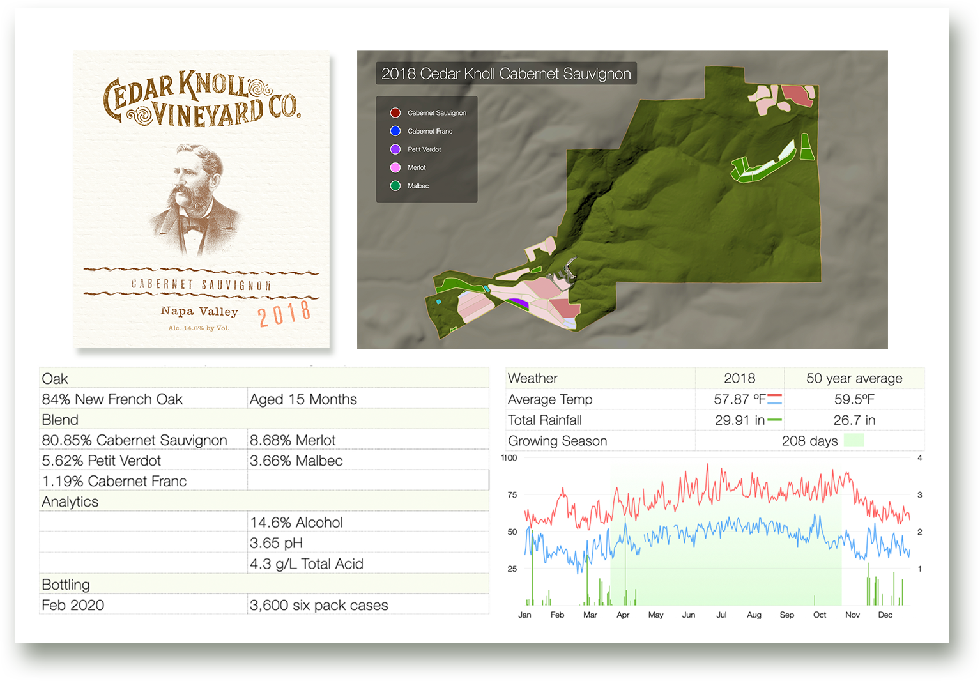Select the '208 days' cell
Screen dimensions: 980x681
810,440
